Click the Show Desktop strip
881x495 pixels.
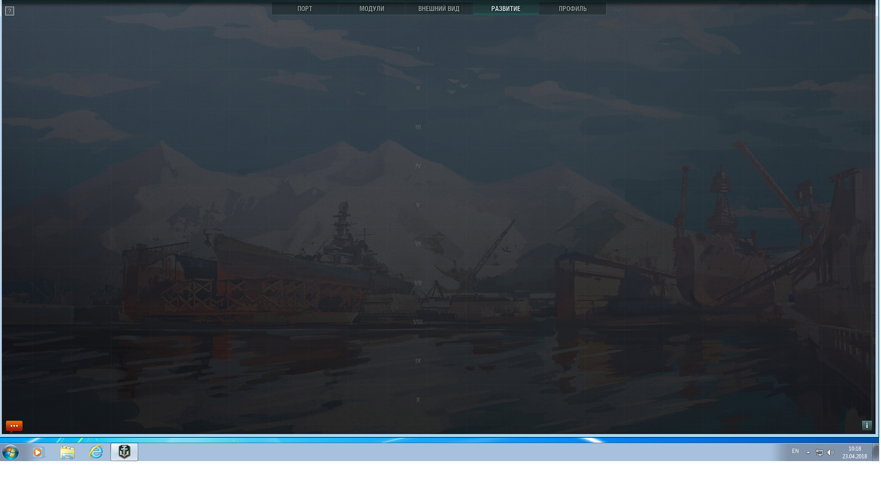click(x=875, y=452)
